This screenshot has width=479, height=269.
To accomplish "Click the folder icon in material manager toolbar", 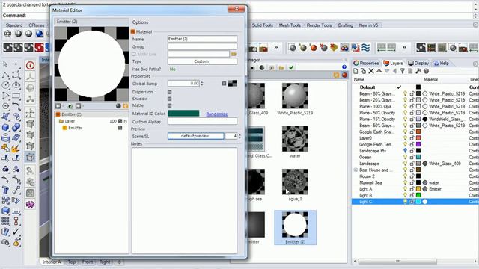I will (x=281, y=67).
